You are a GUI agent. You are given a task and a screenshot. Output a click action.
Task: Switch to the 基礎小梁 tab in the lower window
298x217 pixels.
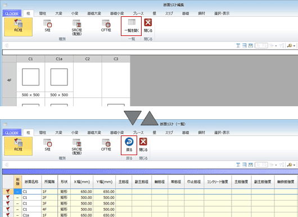117,133
